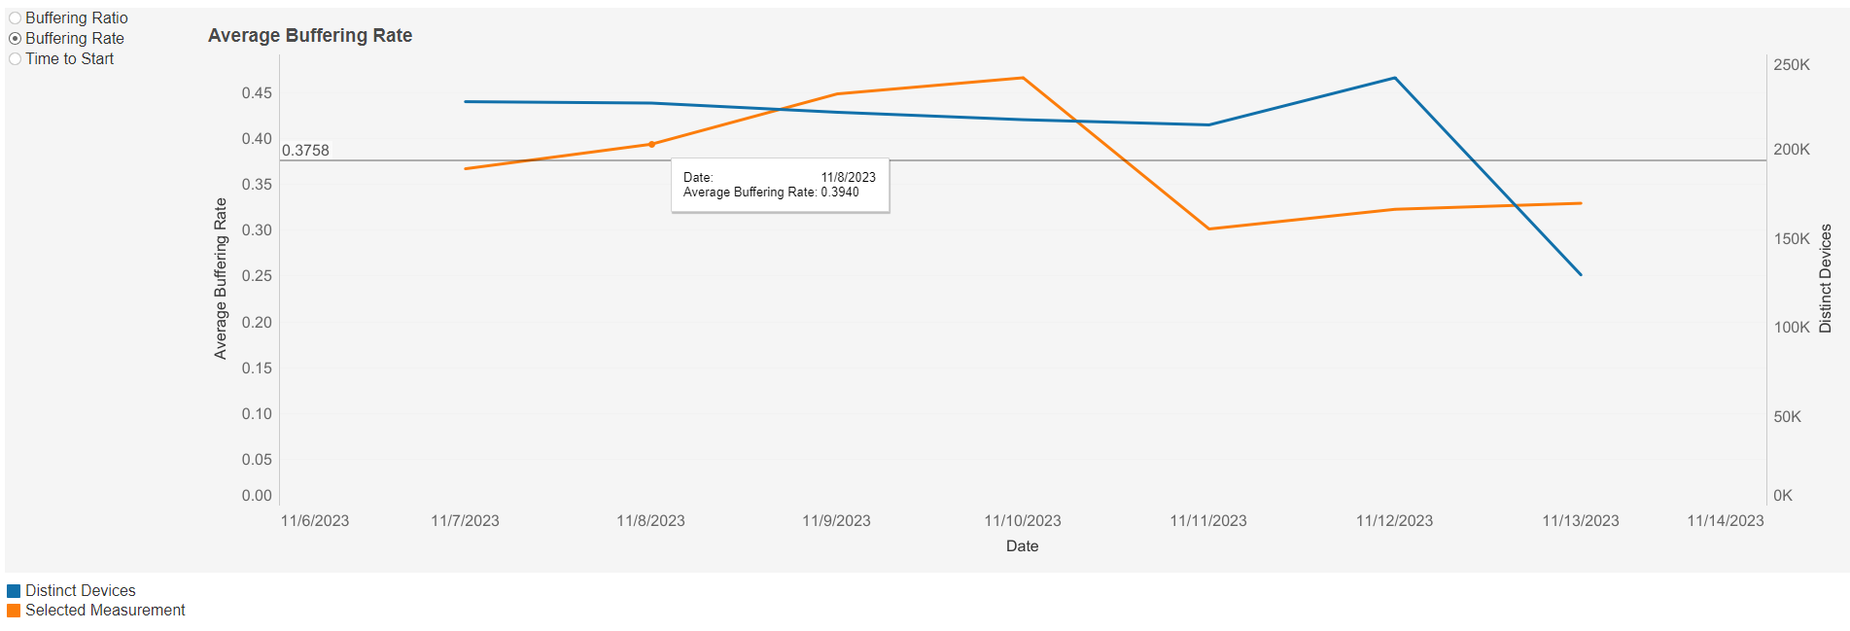Click the orange line peak at 11/10/2023
The width and height of the screenshot is (1850, 631).
1023,78
